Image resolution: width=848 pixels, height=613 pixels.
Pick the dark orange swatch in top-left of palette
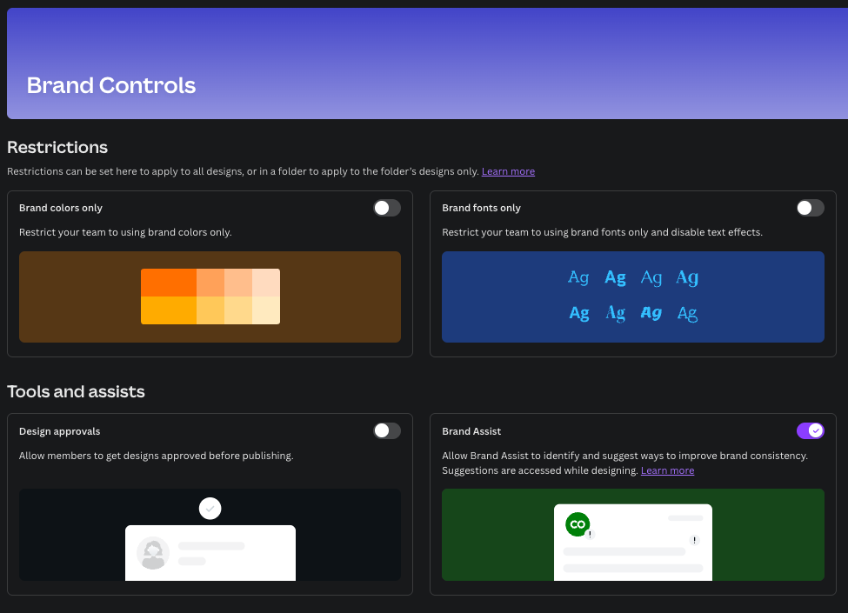click(x=169, y=283)
